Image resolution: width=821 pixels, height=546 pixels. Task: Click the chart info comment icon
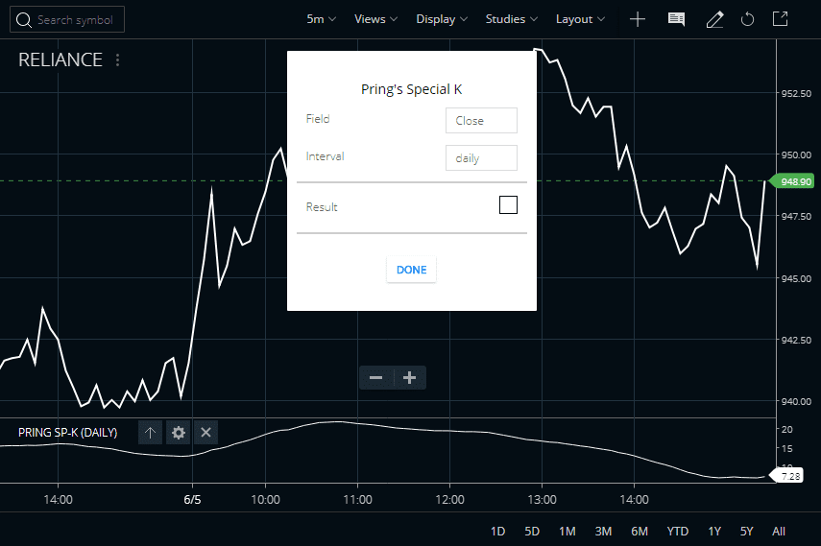tap(677, 20)
